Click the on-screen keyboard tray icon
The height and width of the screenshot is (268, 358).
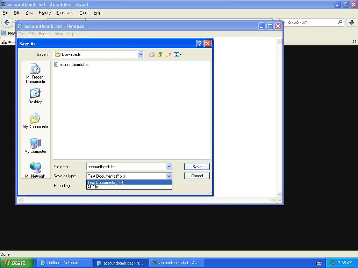(x=319, y=263)
